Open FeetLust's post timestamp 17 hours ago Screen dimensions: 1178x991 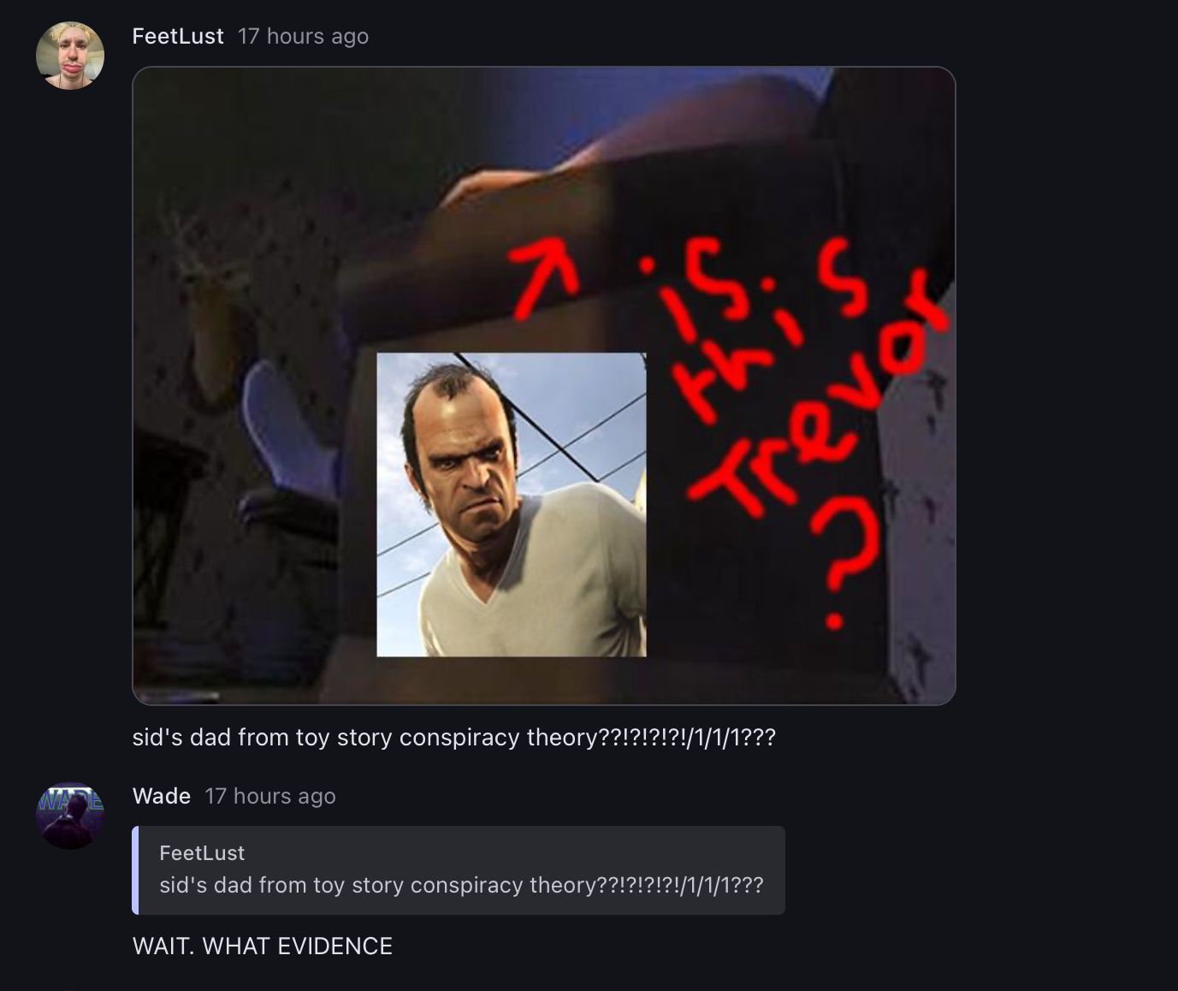[x=304, y=36]
